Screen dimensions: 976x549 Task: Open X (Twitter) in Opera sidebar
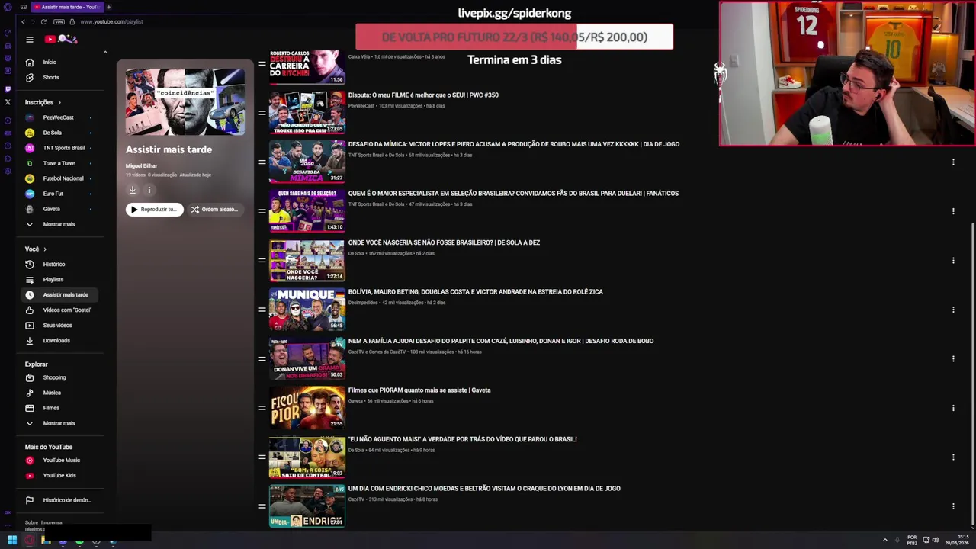pyautogui.click(x=8, y=102)
